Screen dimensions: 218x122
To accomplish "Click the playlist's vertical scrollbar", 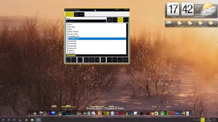I will (x=127, y=39).
